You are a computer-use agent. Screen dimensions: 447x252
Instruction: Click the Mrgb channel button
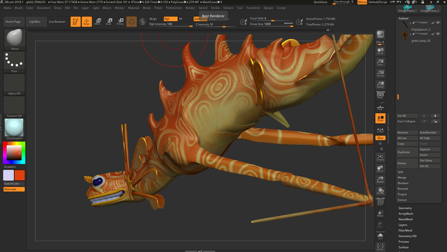[x=153, y=19]
